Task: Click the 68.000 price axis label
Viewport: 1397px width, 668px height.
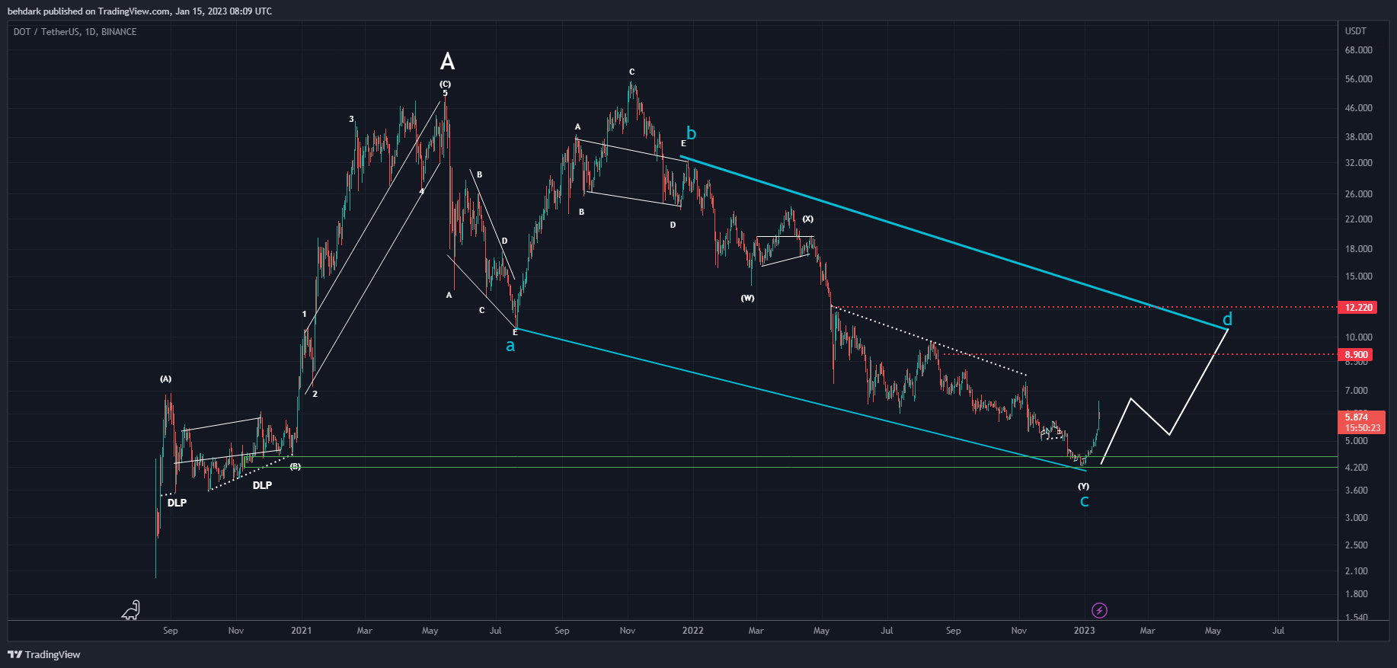Action: click(1359, 50)
